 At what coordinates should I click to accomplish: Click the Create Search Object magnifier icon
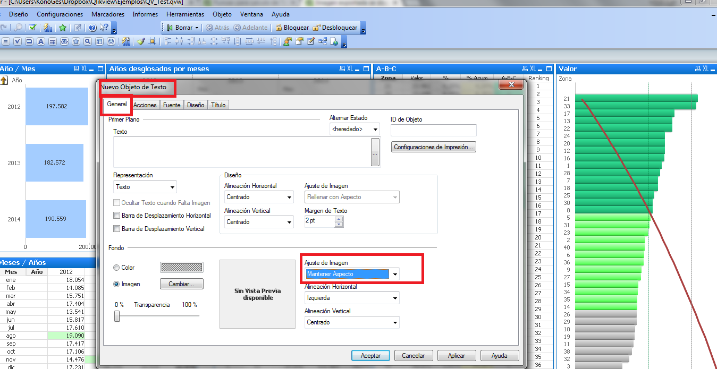tap(88, 41)
